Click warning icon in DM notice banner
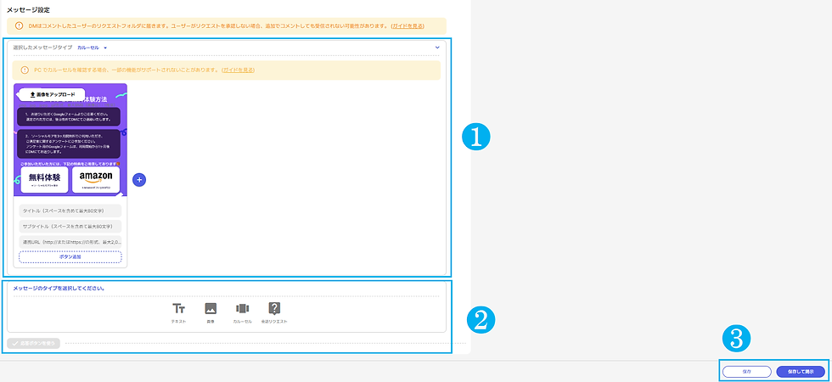832x382 pixels. [19, 26]
